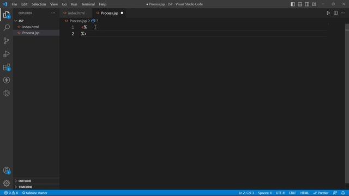Open the Explorer view in activity bar
Screen dimensions: 349x196
(x=7, y=15)
